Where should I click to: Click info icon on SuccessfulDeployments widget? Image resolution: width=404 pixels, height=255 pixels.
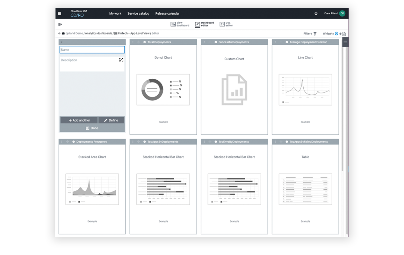[216, 42]
